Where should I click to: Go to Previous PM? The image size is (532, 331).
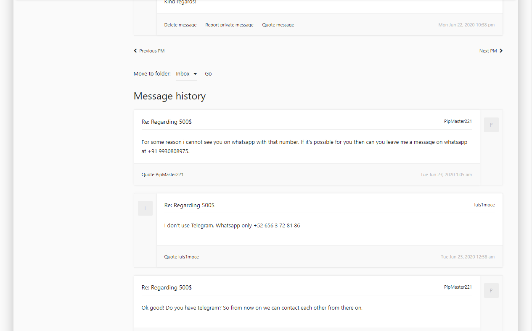(152, 51)
